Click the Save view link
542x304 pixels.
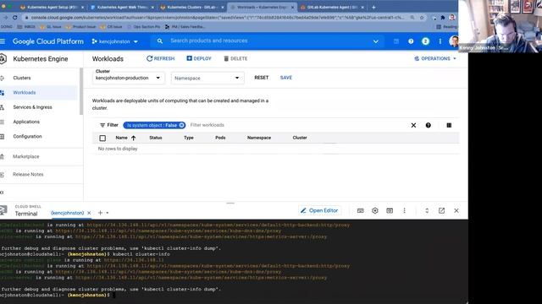tap(286, 78)
